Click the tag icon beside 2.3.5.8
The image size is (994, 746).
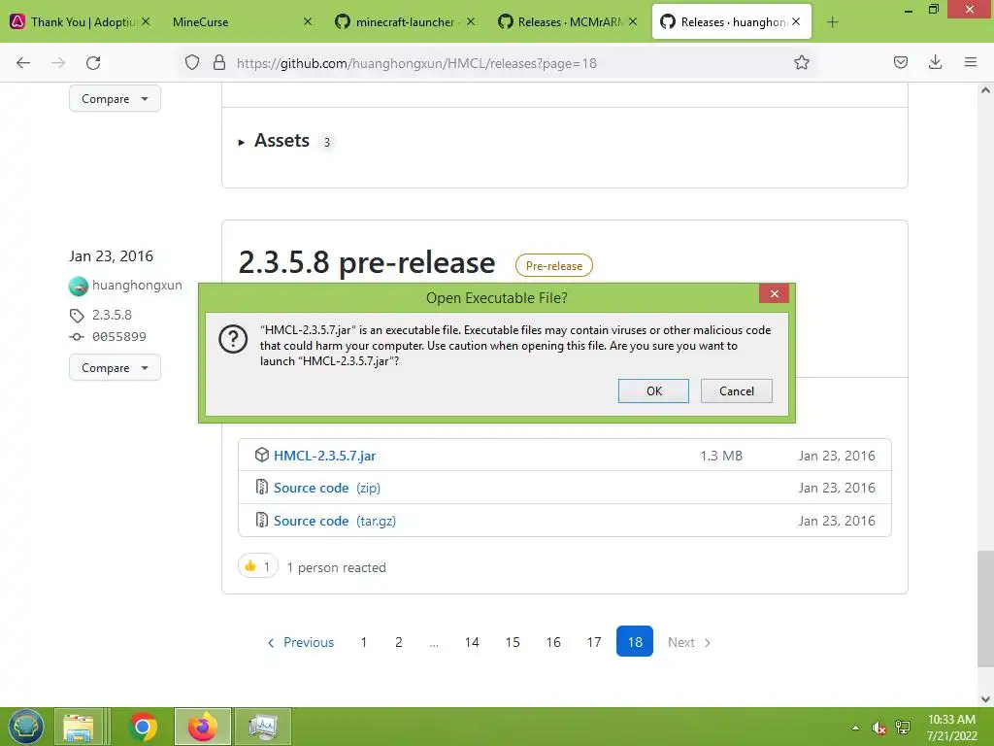pos(77,316)
